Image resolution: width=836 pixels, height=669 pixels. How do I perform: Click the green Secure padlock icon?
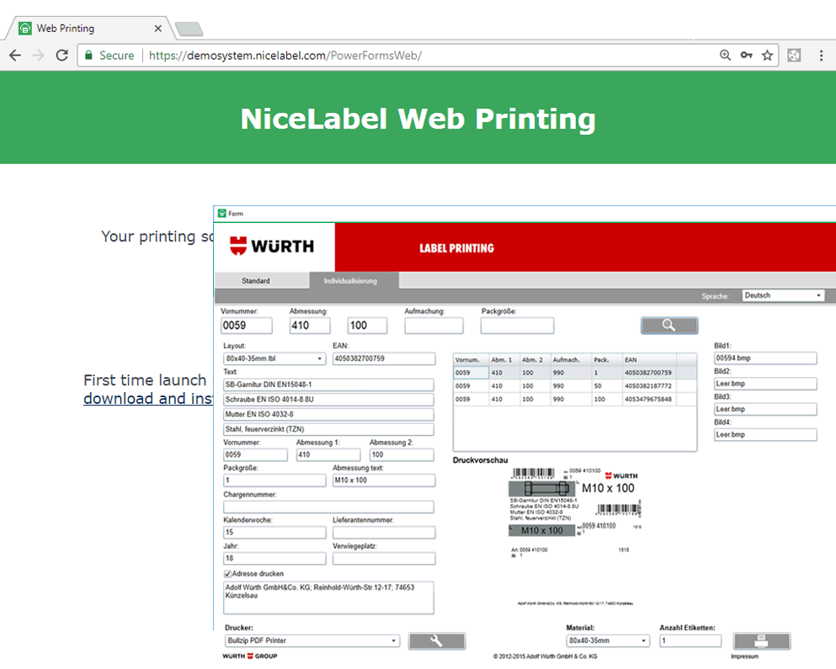point(88,56)
